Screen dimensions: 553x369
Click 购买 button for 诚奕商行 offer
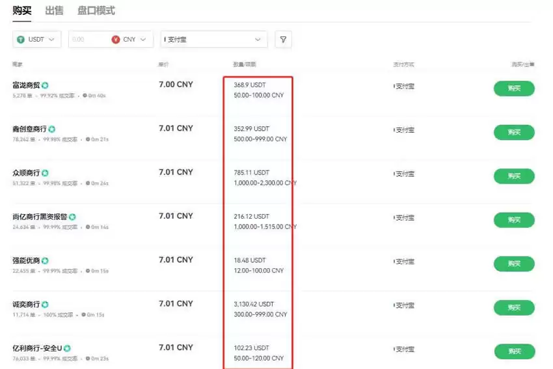click(513, 308)
